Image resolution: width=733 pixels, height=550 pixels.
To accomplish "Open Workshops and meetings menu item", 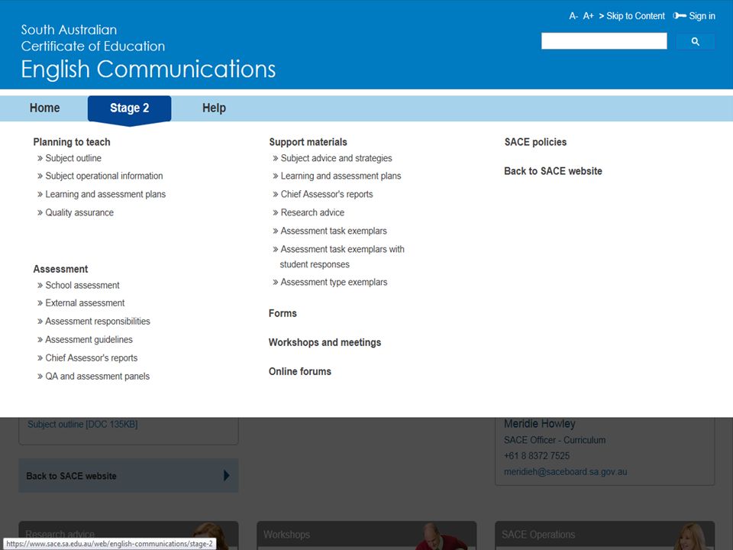I will pyautogui.click(x=325, y=342).
